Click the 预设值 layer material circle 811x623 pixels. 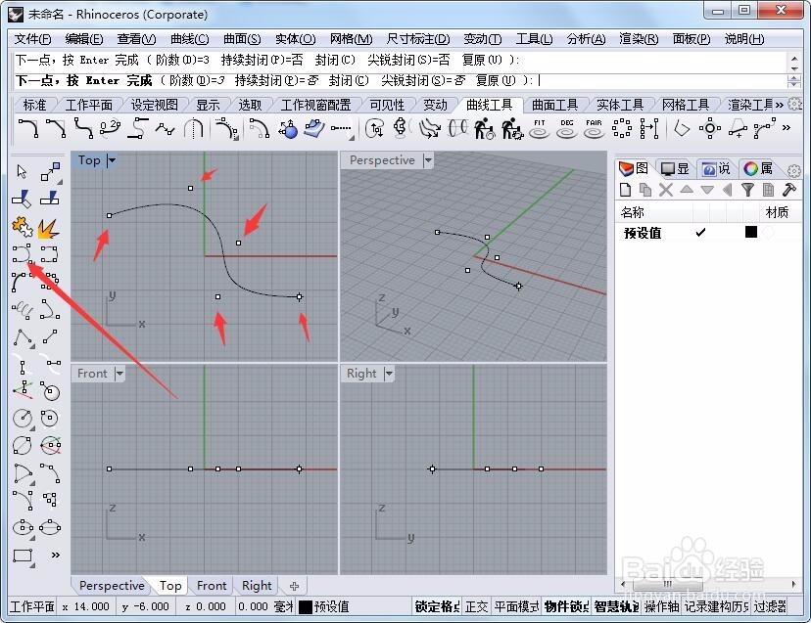tap(769, 233)
